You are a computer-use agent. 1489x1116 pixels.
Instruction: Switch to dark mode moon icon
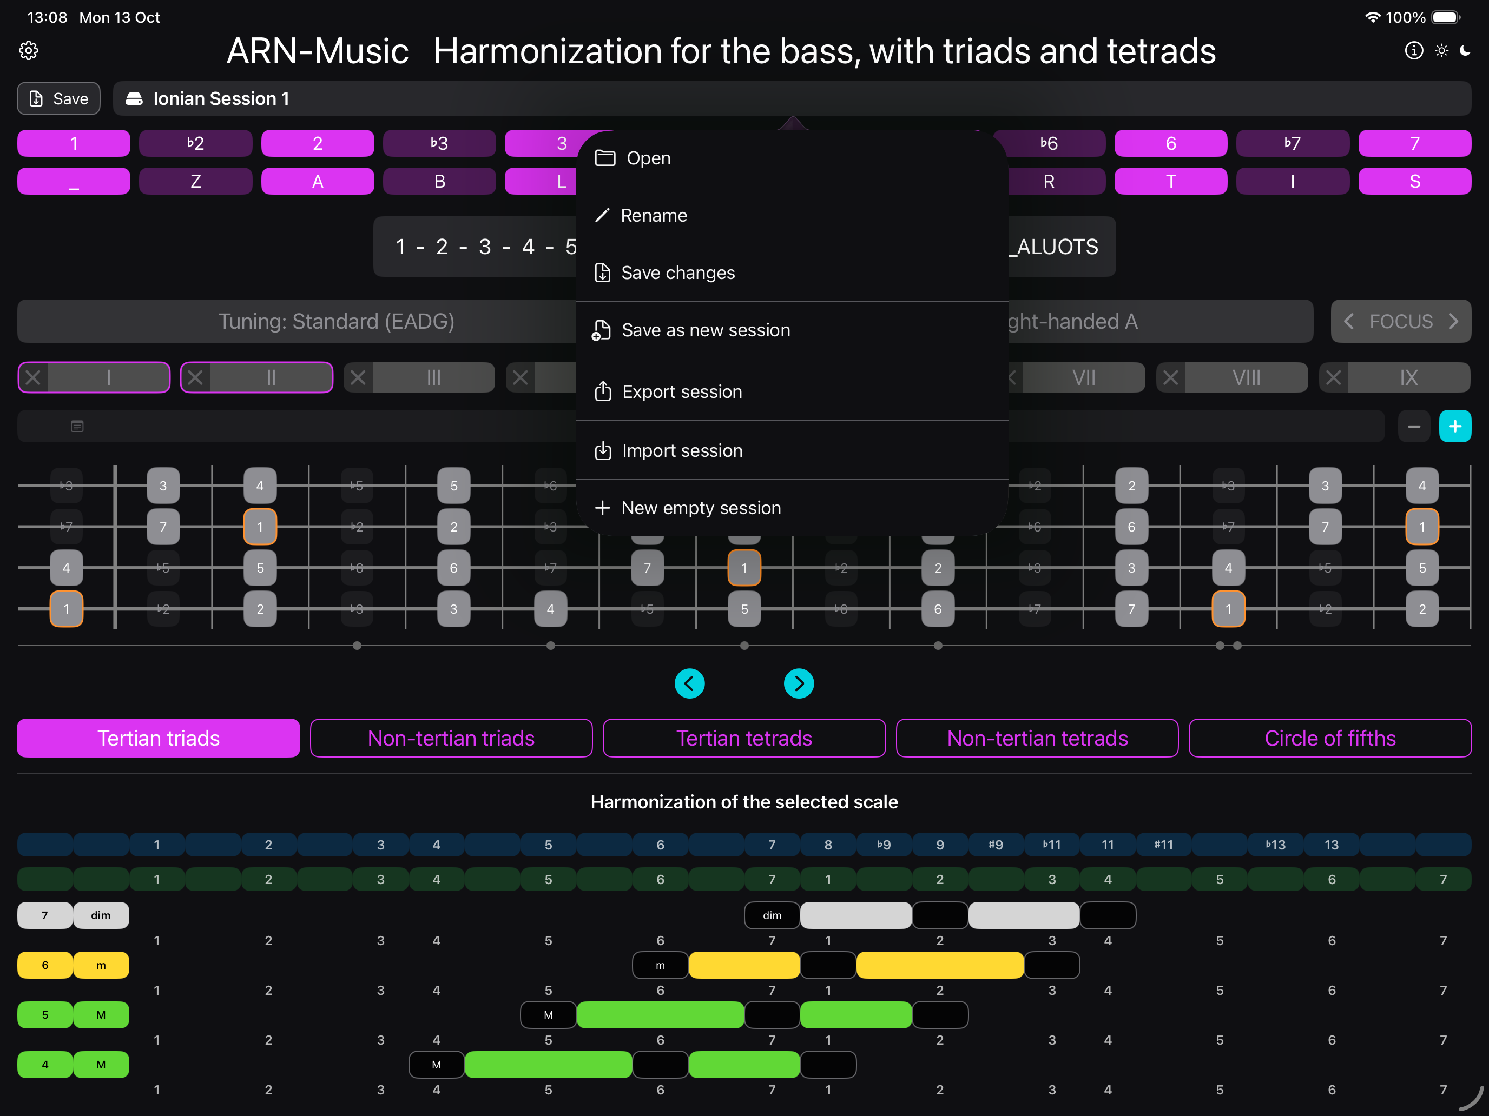[1465, 50]
